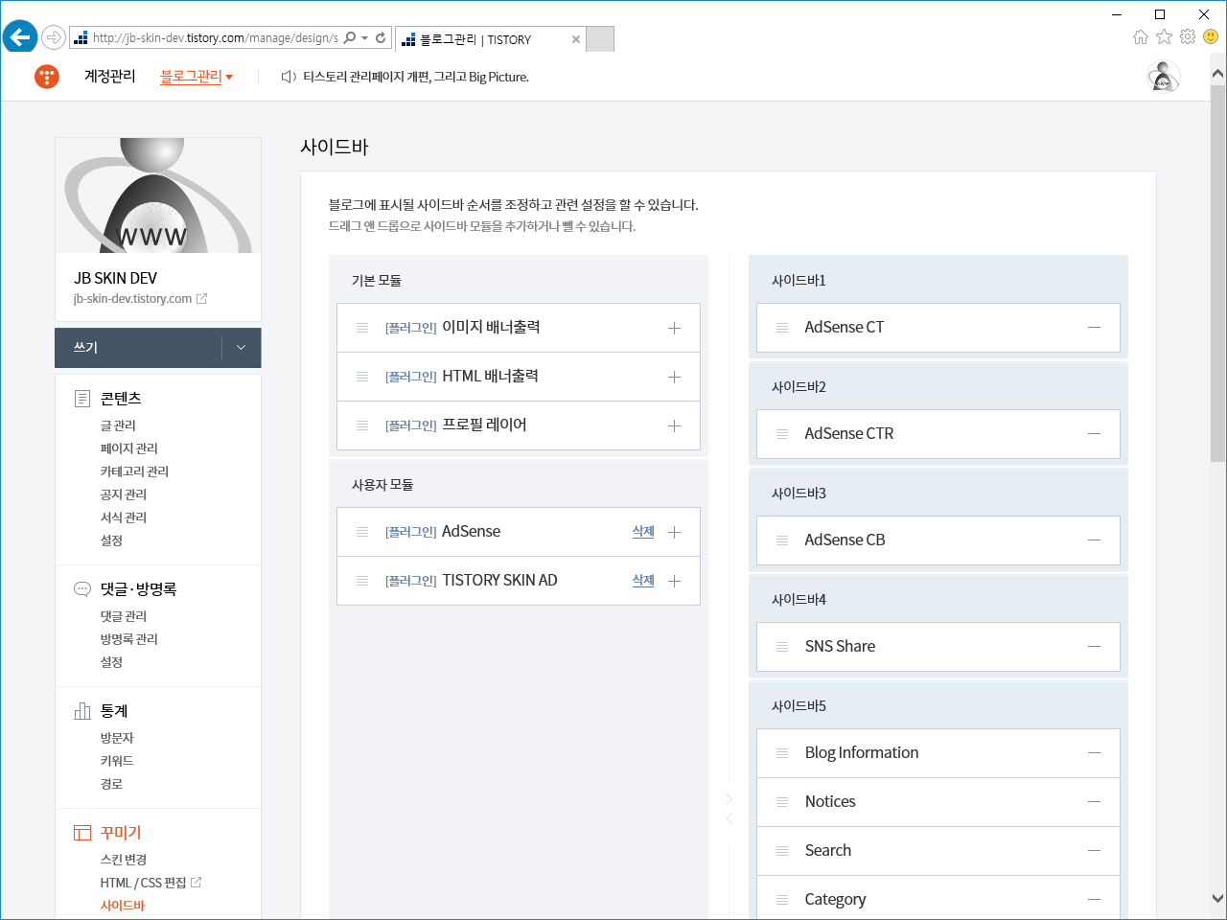Open 방명록 관리 in sidebar
This screenshot has width=1227, height=920.
(129, 639)
